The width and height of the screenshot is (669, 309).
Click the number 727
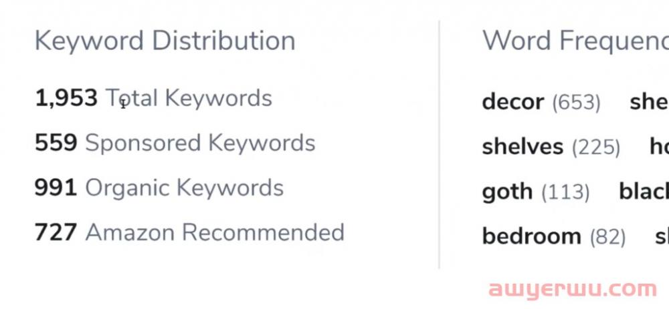pyautogui.click(x=56, y=232)
